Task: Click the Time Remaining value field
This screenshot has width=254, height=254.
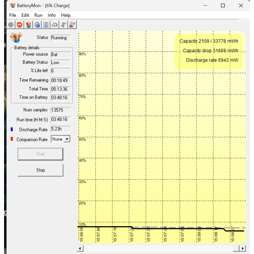Action: 61,81
